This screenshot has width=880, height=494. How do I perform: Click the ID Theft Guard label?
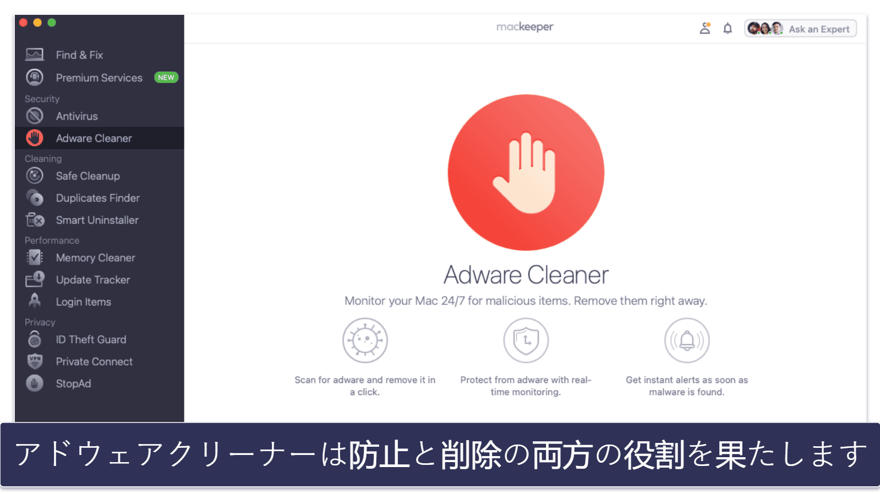coord(91,340)
